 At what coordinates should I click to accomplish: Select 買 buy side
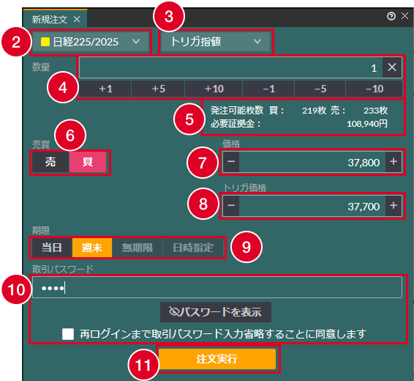point(88,162)
